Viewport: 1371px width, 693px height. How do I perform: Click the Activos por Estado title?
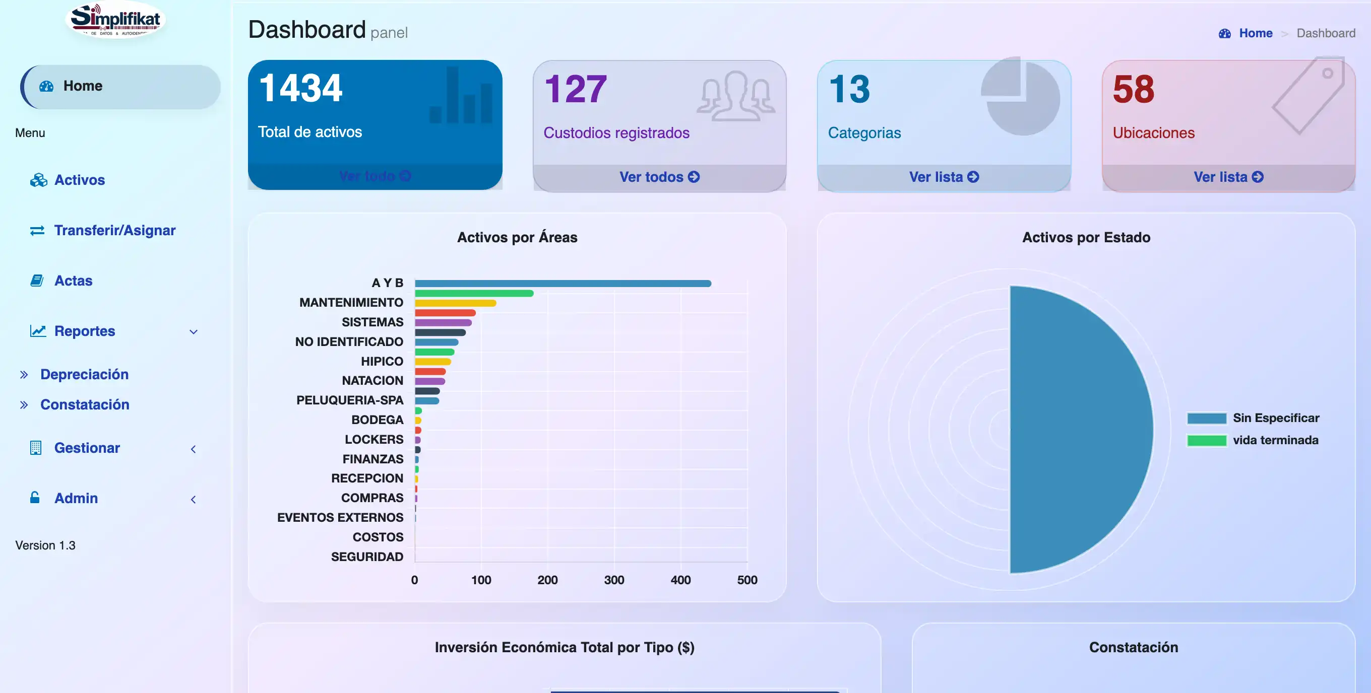1086,237
